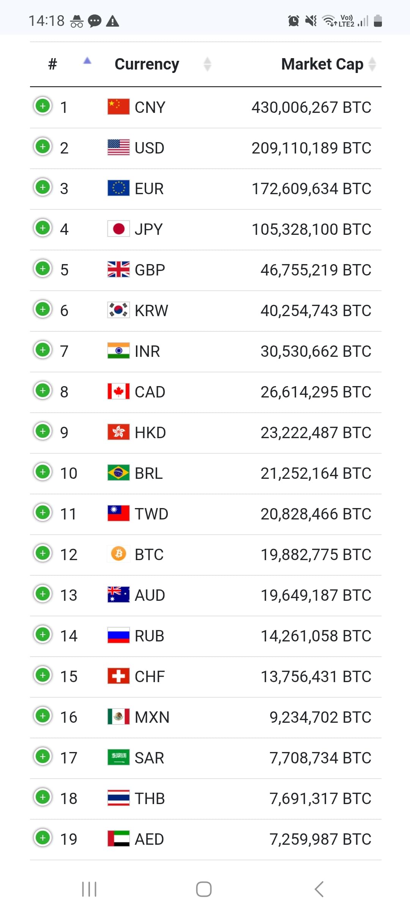Tap the Bitcoin logo in row 12
This screenshot has height=912, width=410.
118,554
